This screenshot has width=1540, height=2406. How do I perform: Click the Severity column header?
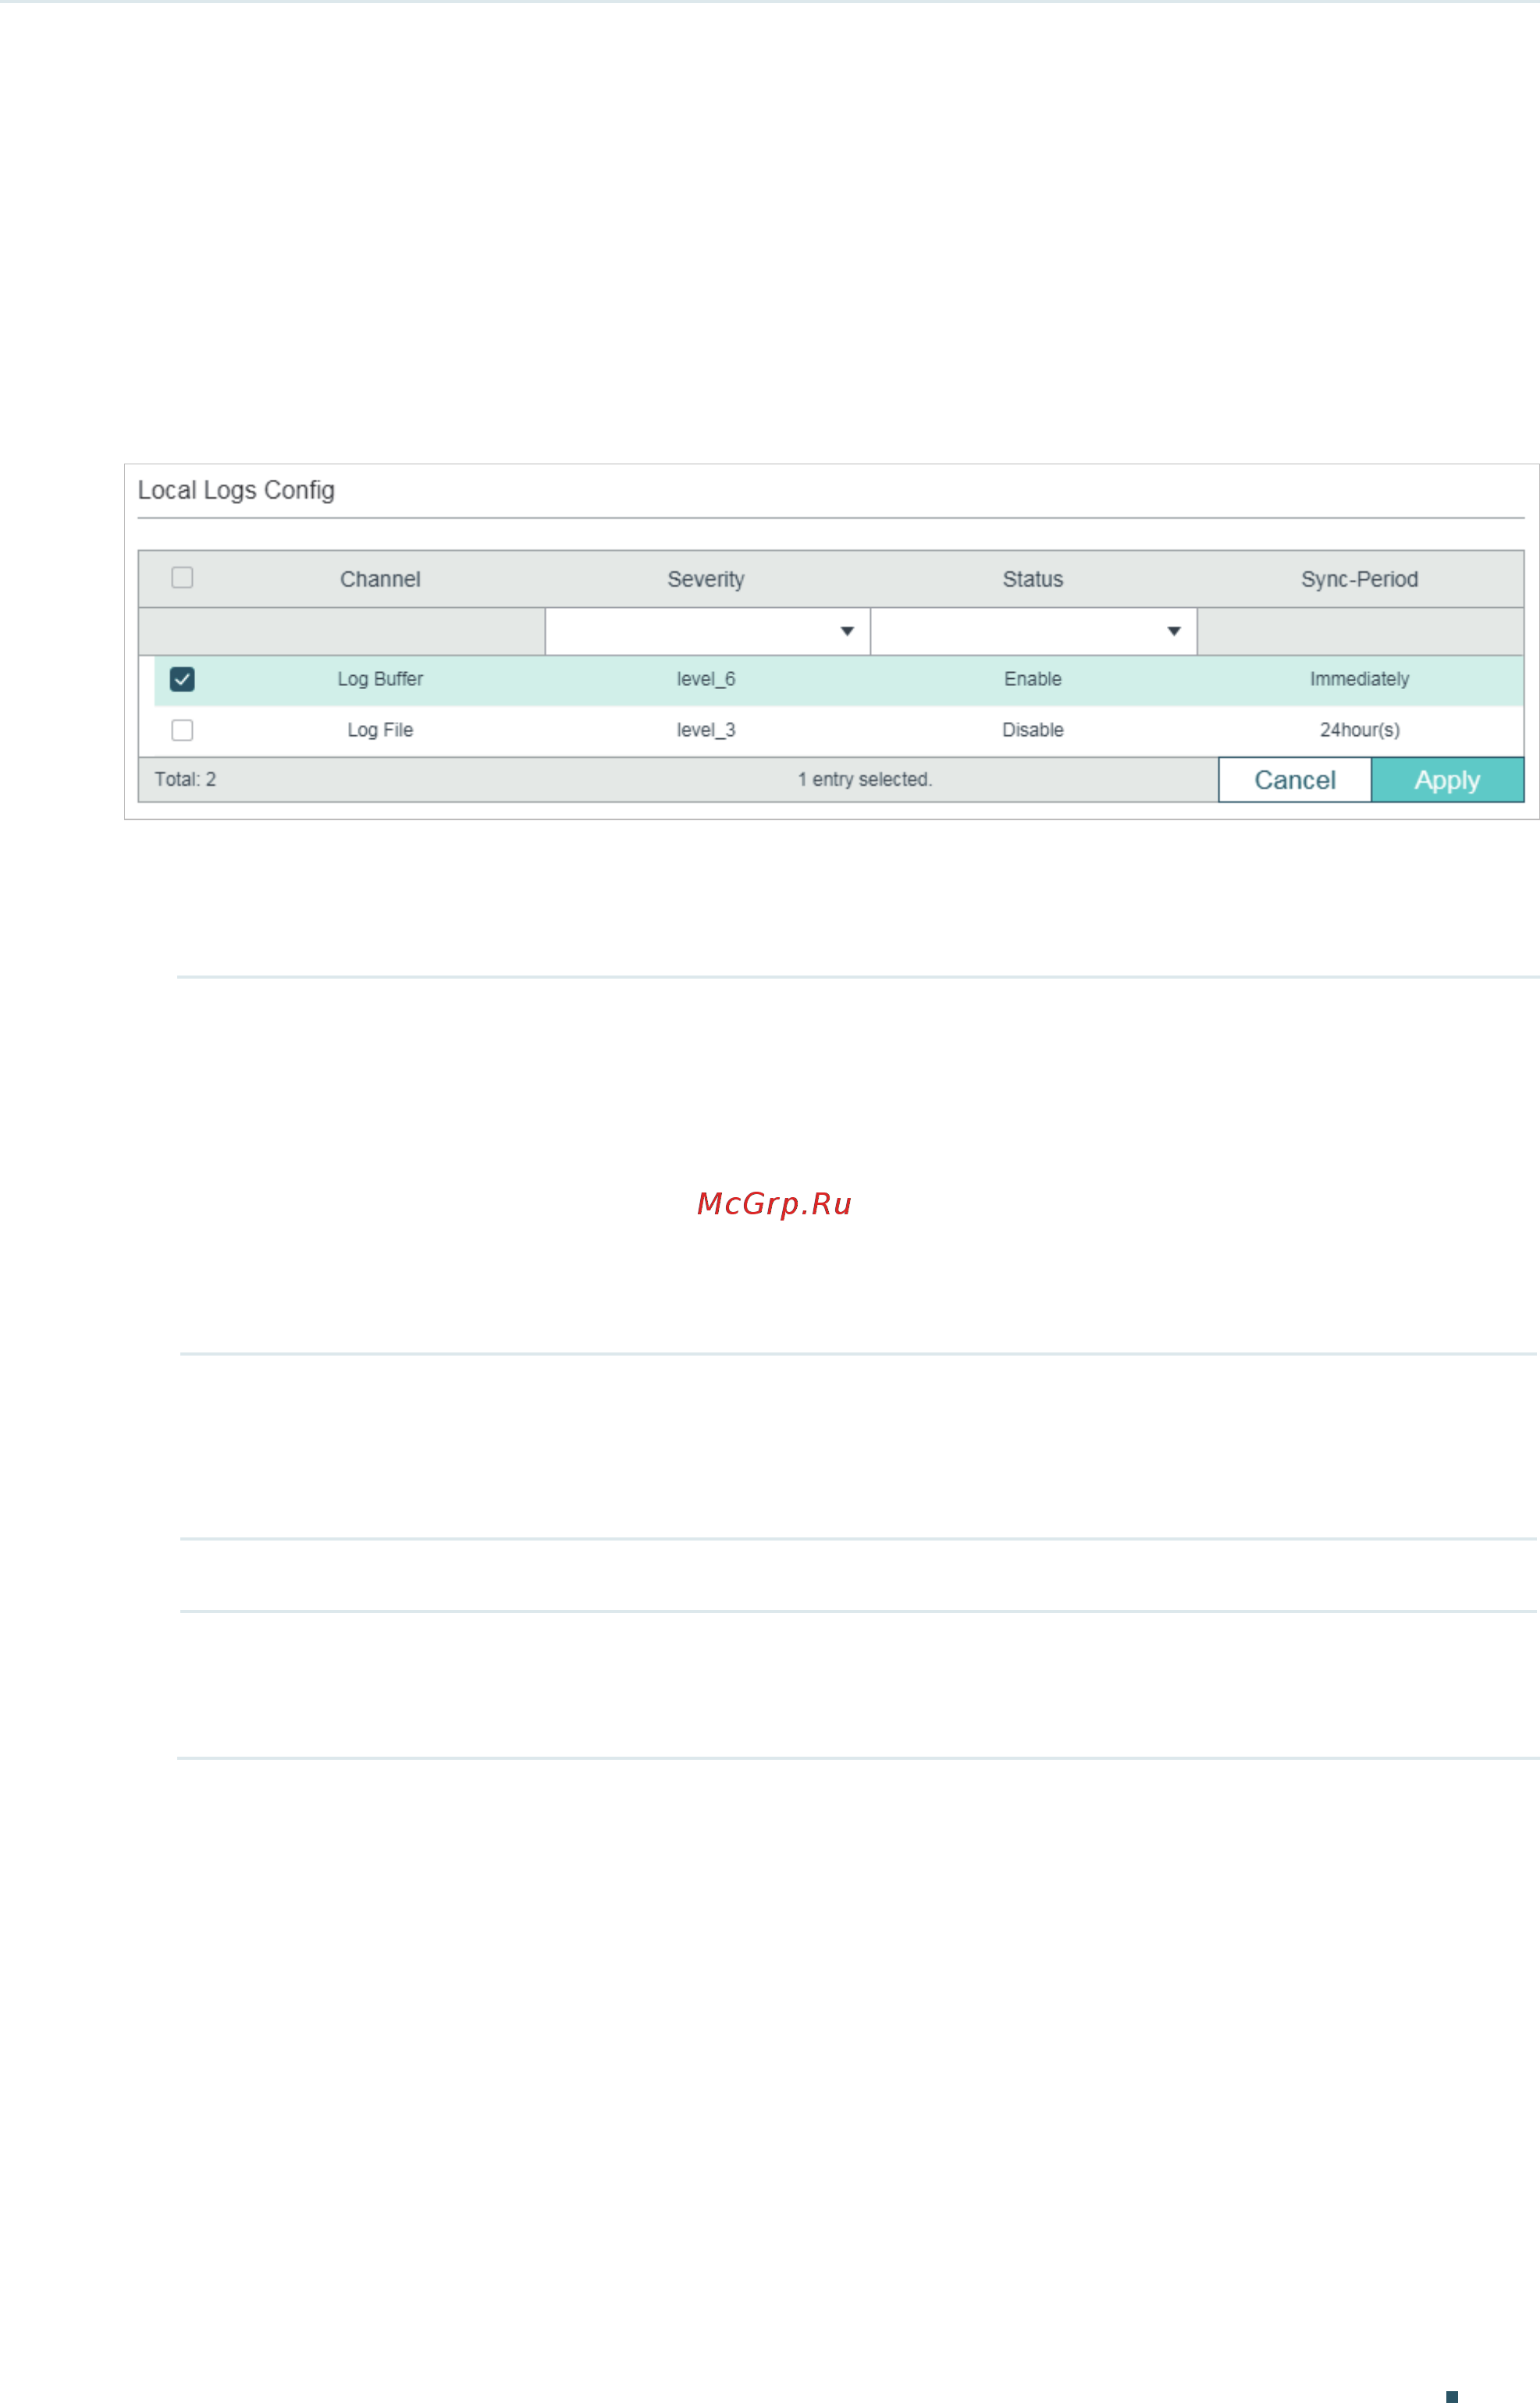[706, 580]
